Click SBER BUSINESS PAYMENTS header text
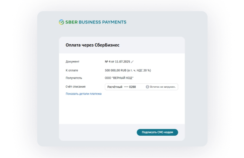The image size is (244, 158). click(96, 22)
